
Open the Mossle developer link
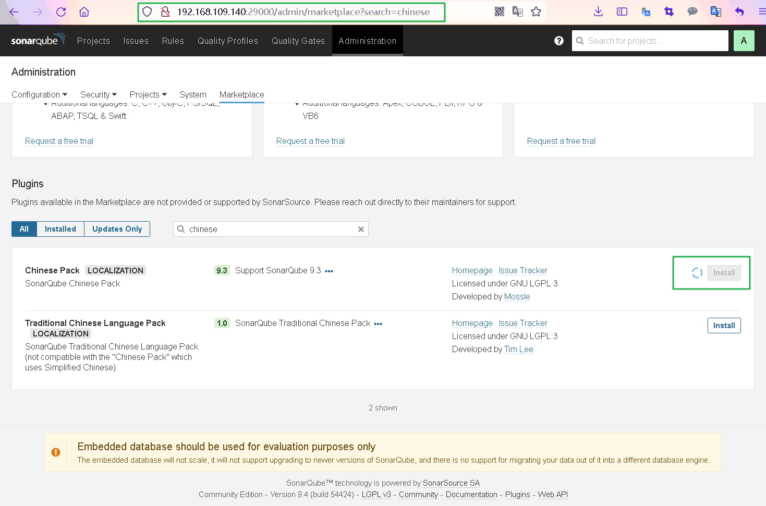click(x=517, y=296)
